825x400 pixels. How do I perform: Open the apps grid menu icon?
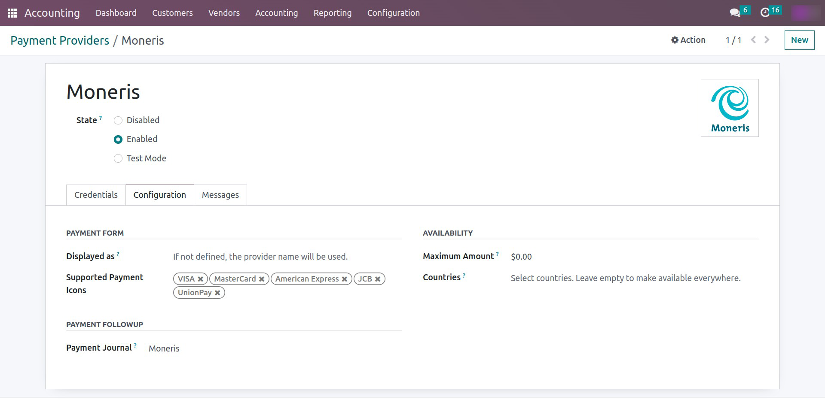coord(12,13)
